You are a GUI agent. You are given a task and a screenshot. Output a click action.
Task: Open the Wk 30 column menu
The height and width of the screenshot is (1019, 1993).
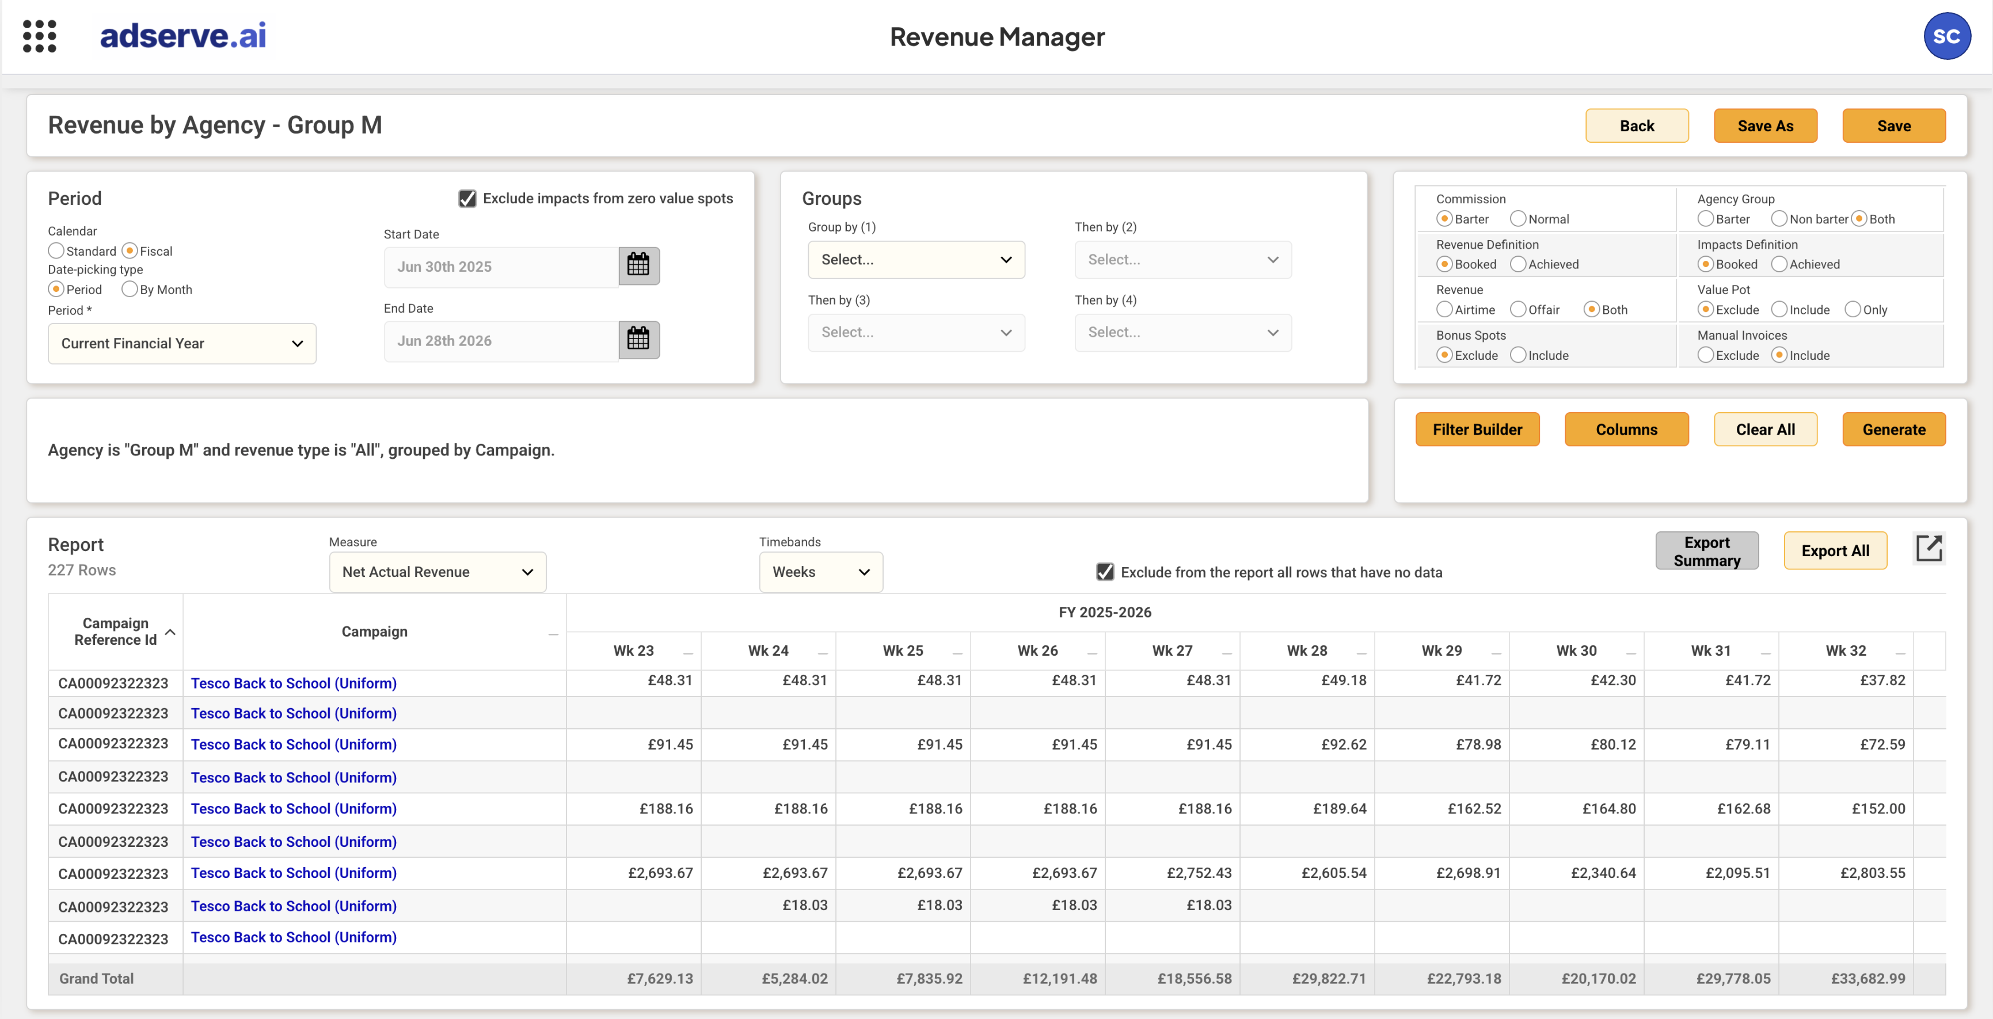(x=1630, y=653)
